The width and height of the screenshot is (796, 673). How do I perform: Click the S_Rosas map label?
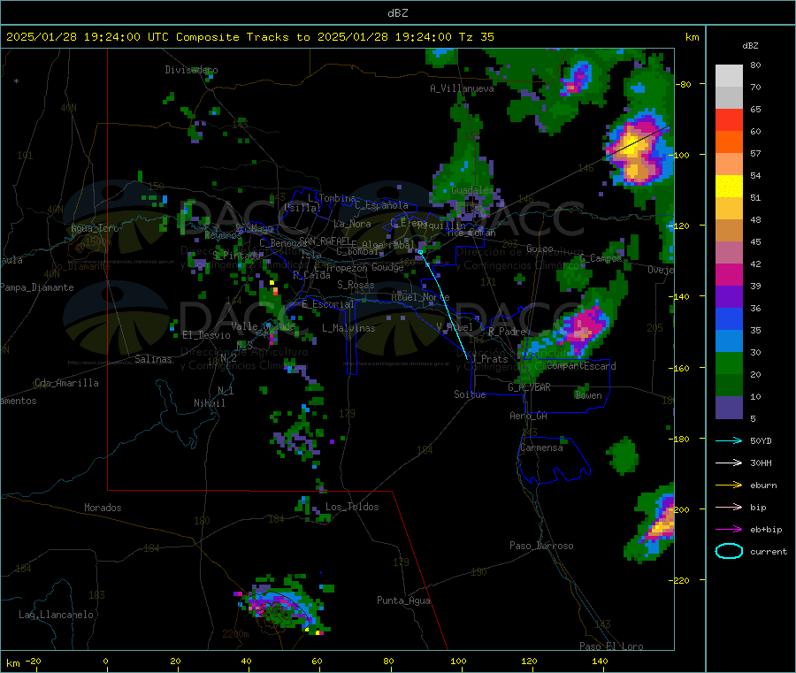356,285
